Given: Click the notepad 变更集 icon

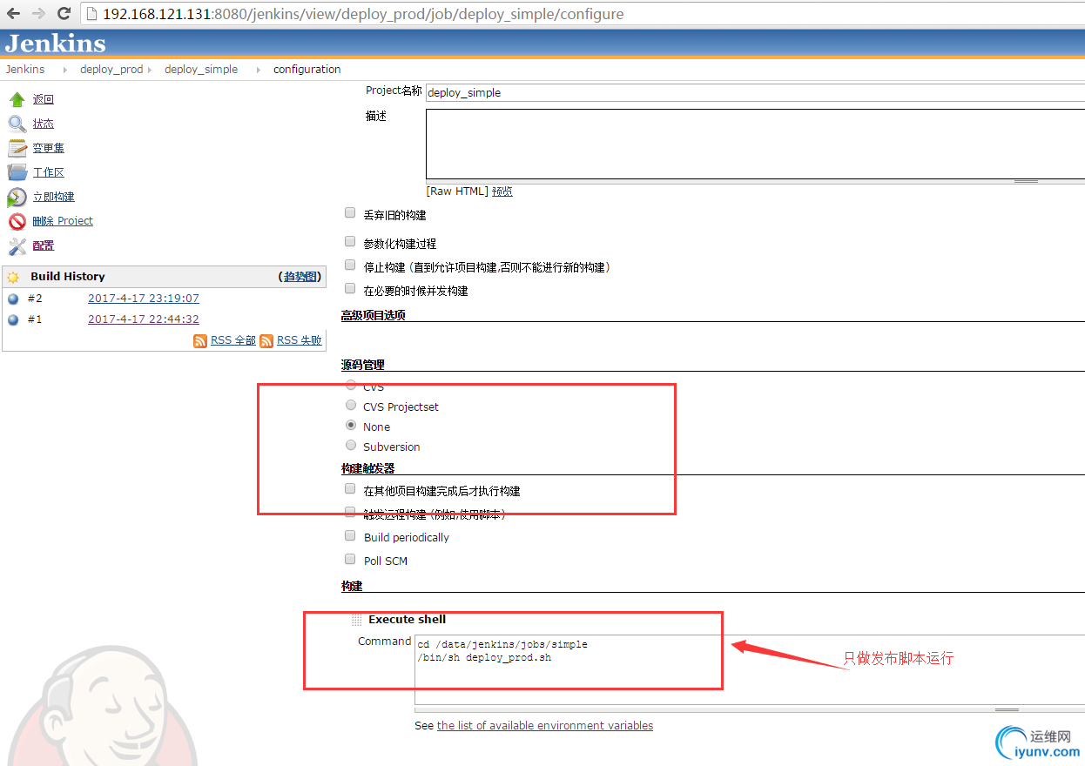Looking at the screenshot, I should [17, 148].
